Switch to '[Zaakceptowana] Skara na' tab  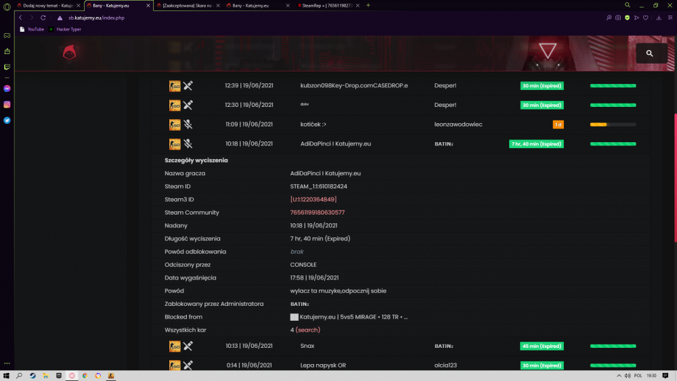[x=187, y=5]
